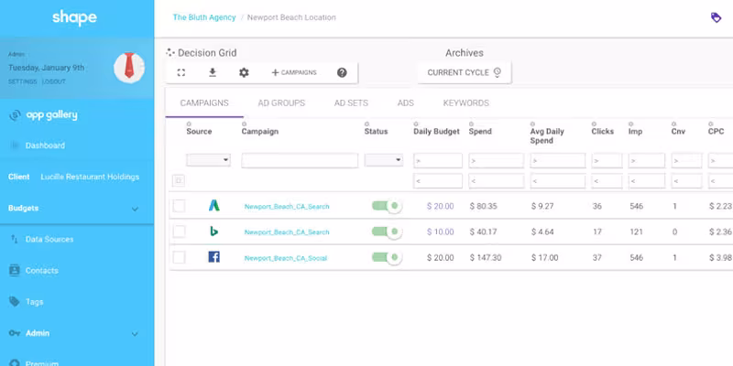Click the LOGOUT link
The height and width of the screenshot is (366, 733).
54,81
